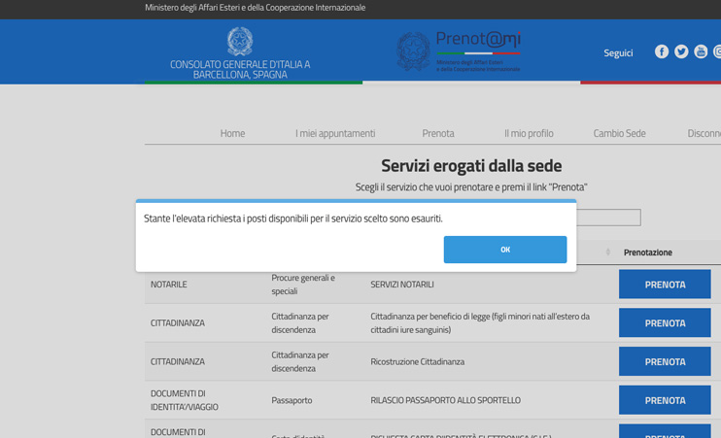
Task: Click the sort arrows beside Prenotazione column
Action: point(608,253)
